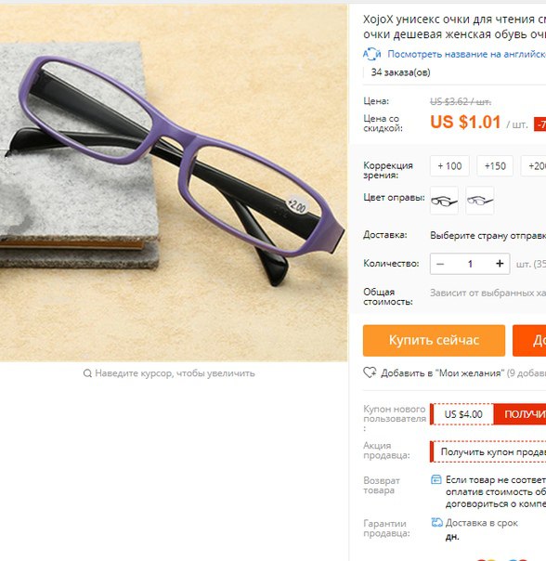Image resolution: width=546 pixels, height=561 pixels.
Task: Click the heart wishlist icon
Action: pos(370,372)
